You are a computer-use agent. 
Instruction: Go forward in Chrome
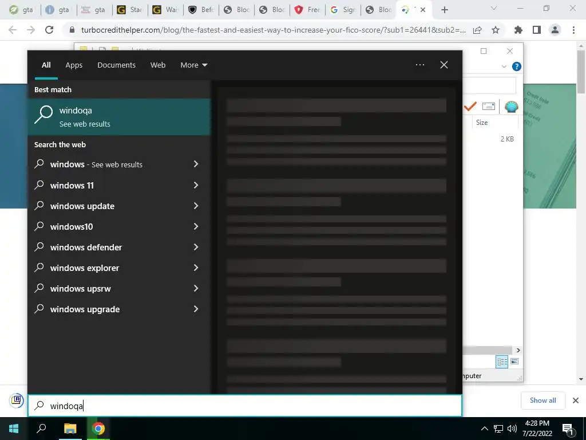(31, 30)
